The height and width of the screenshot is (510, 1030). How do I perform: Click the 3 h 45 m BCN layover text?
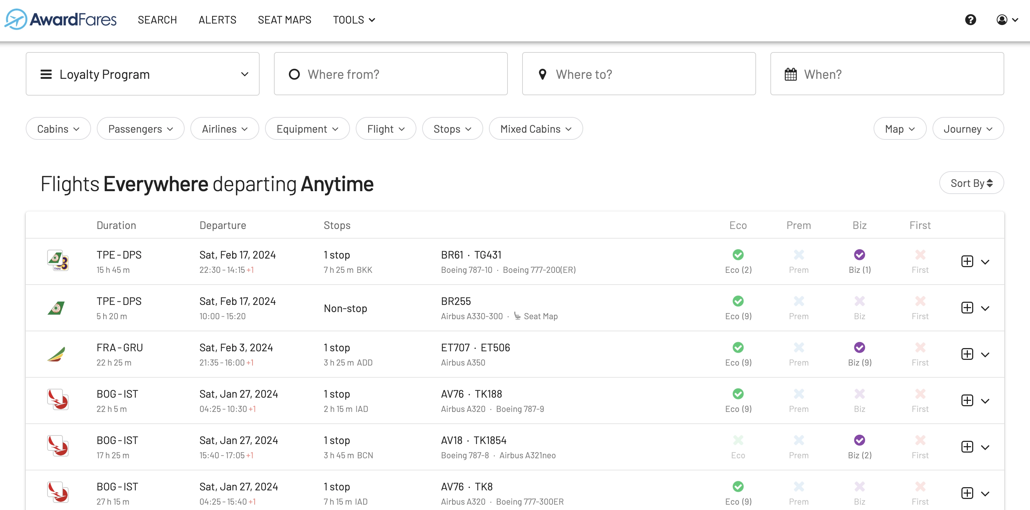(x=348, y=455)
